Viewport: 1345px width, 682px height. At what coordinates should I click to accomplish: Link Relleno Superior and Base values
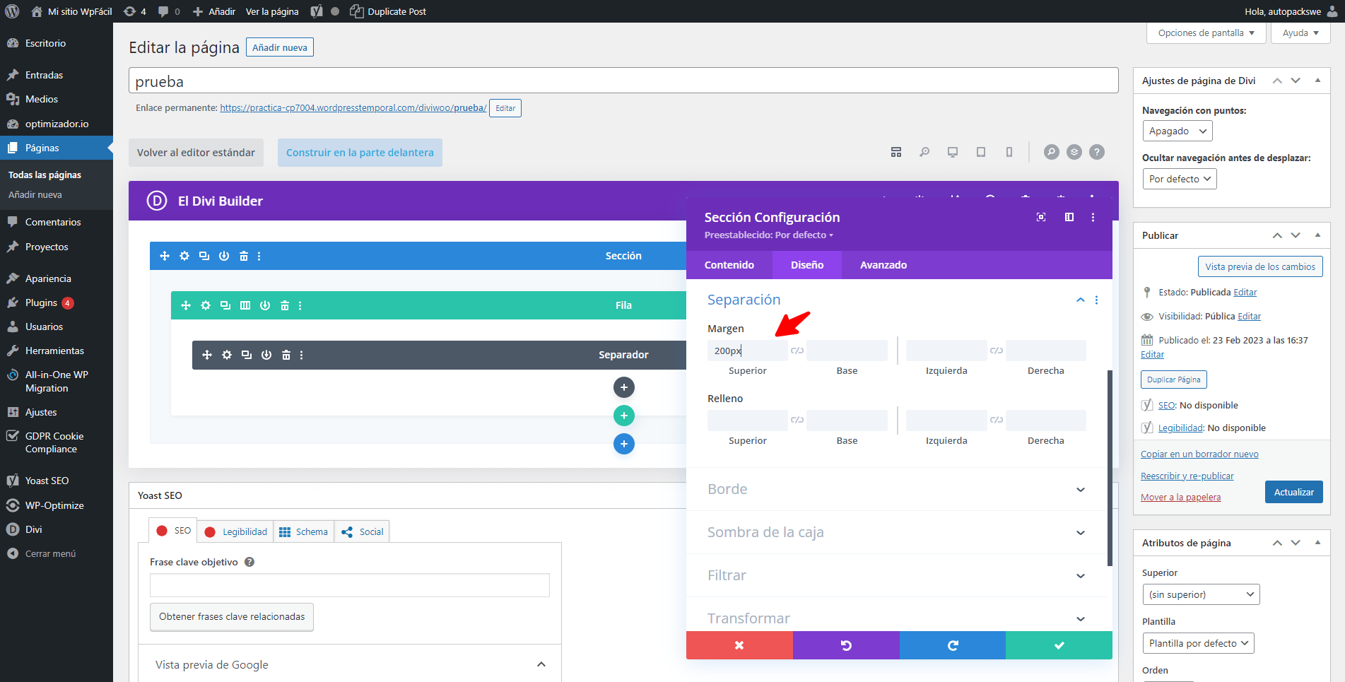point(797,420)
